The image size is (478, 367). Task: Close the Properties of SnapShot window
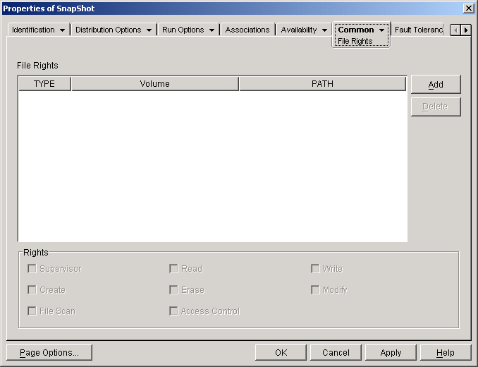coord(468,8)
